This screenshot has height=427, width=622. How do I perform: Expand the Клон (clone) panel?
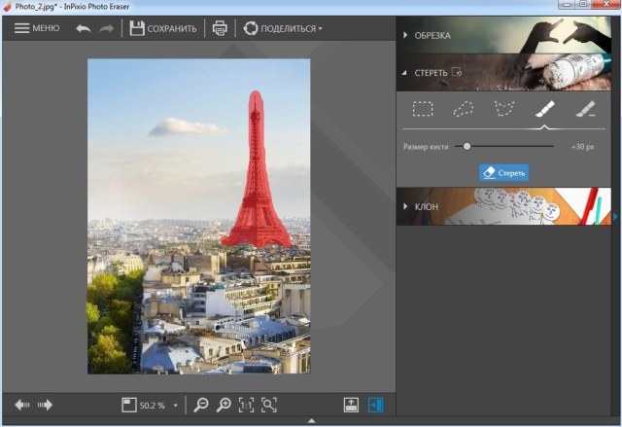coord(426,206)
